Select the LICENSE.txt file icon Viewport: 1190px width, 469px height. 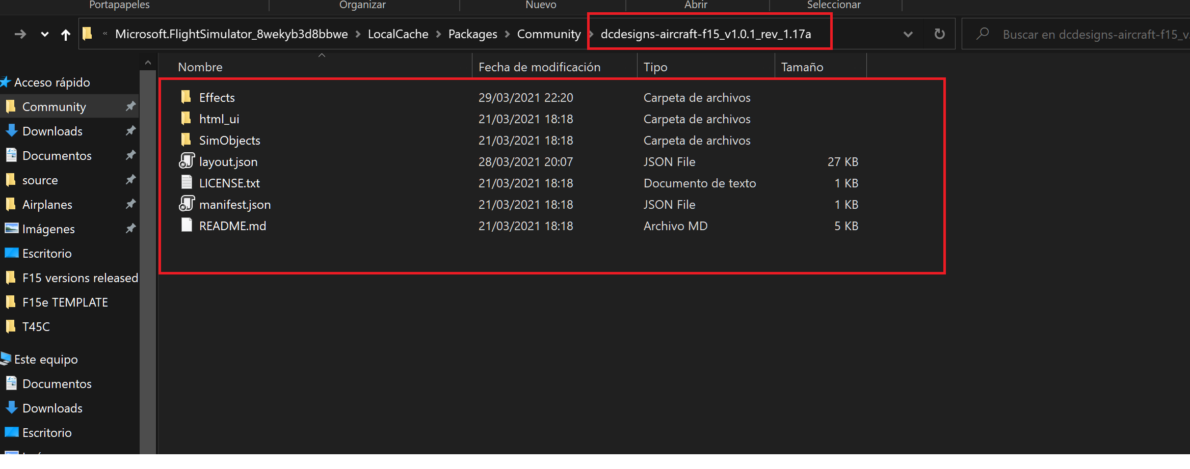[187, 182]
